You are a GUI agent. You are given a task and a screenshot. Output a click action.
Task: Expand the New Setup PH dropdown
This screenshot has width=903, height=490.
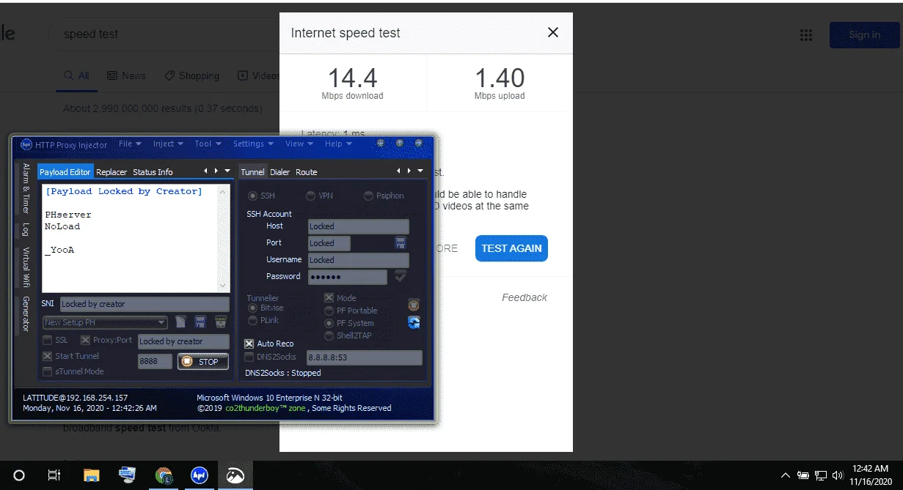point(105,322)
